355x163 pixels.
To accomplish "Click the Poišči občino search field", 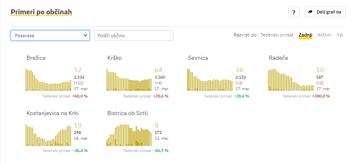I will (134, 36).
